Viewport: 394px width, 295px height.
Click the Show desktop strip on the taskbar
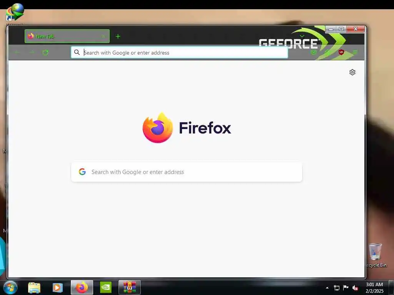[391, 288]
